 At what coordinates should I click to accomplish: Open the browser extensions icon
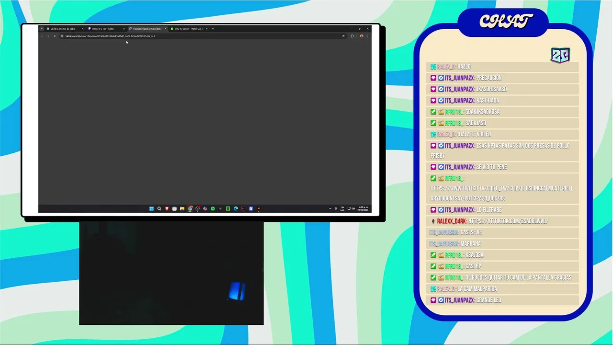click(352, 36)
